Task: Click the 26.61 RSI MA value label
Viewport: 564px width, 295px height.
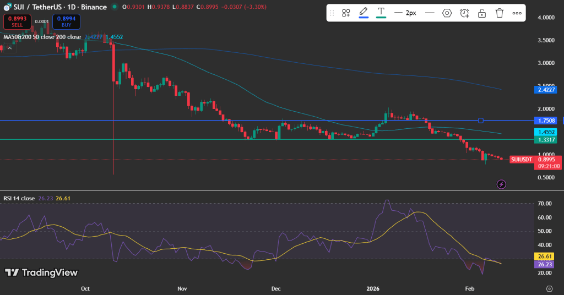Action: pos(545,256)
